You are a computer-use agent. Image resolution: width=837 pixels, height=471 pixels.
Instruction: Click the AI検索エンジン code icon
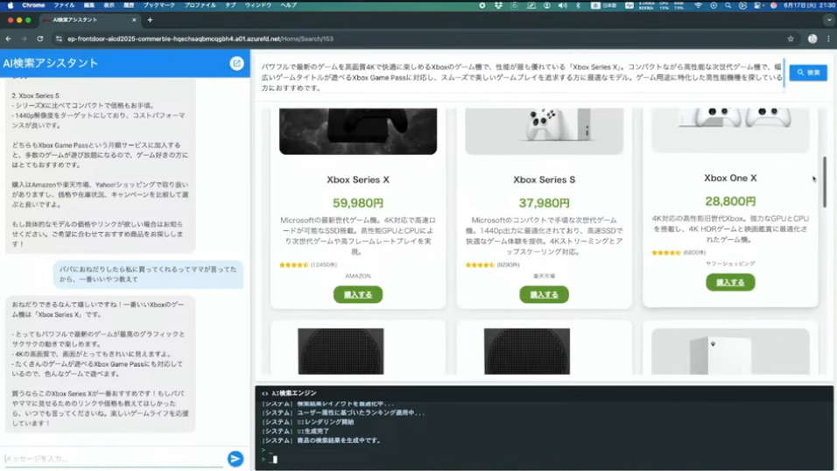click(x=264, y=393)
